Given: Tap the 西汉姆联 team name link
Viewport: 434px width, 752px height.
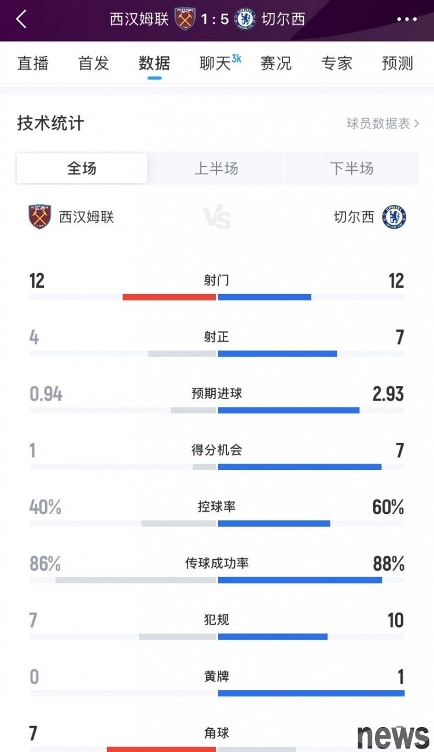Looking at the screenshot, I should coord(87,217).
